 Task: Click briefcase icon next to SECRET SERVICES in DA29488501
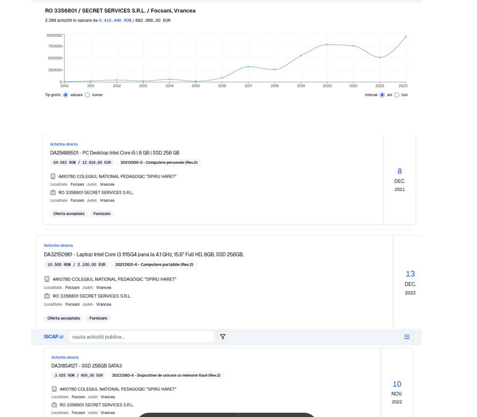53,193
